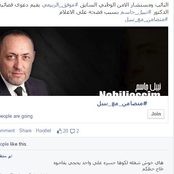The image size is (174, 174).
Task: Click the Arabic comment text beginning هاي خوش
Action: 109,163
